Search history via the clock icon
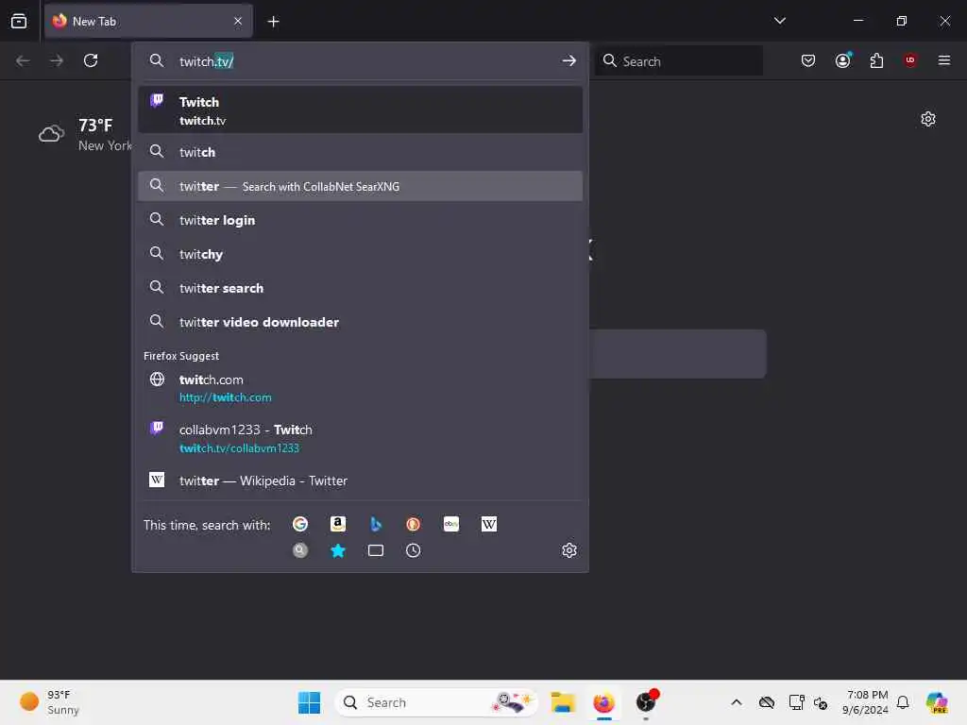This screenshot has height=725, width=967. click(414, 550)
